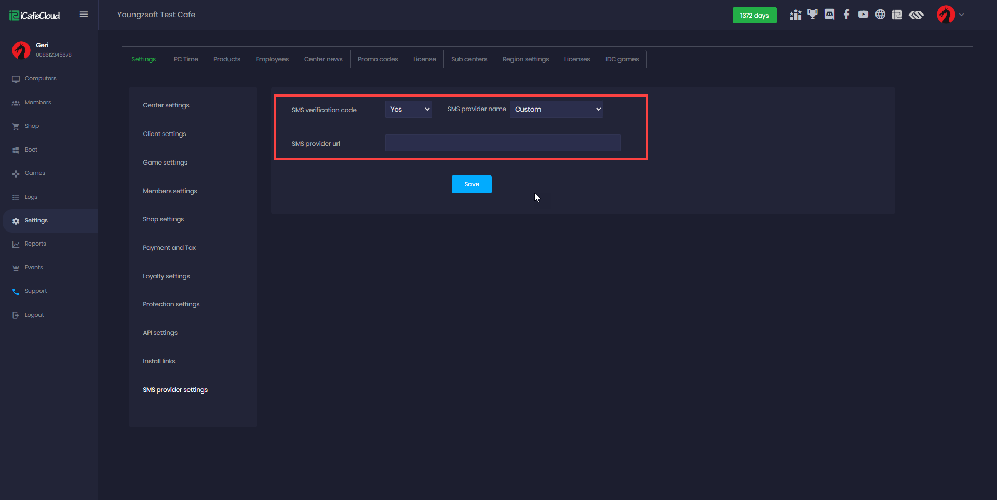Click the 1372 days license badge
This screenshot has width=997, height=500.
tap(754, 16)
